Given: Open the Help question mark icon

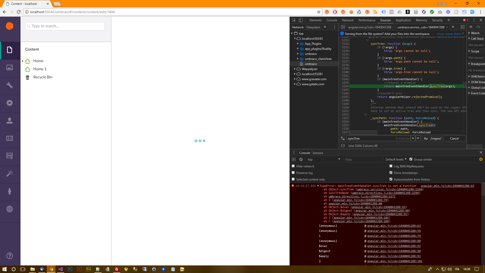Looking at the screenshot, I should pyautogui.click(x=10, y=256).
